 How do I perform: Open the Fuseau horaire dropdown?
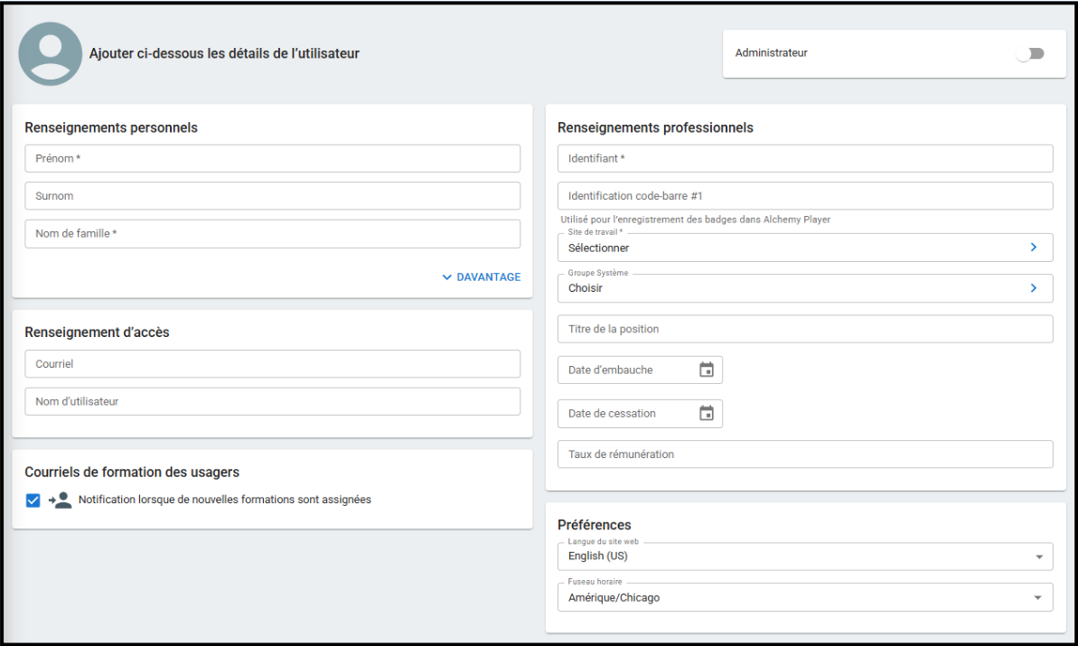point(805,597)
